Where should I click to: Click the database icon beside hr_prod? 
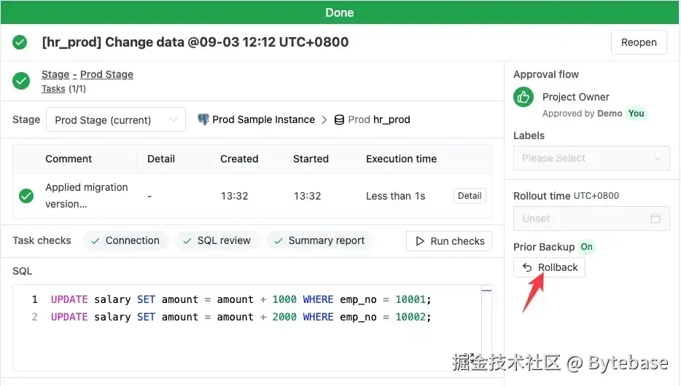coord(339,119)
